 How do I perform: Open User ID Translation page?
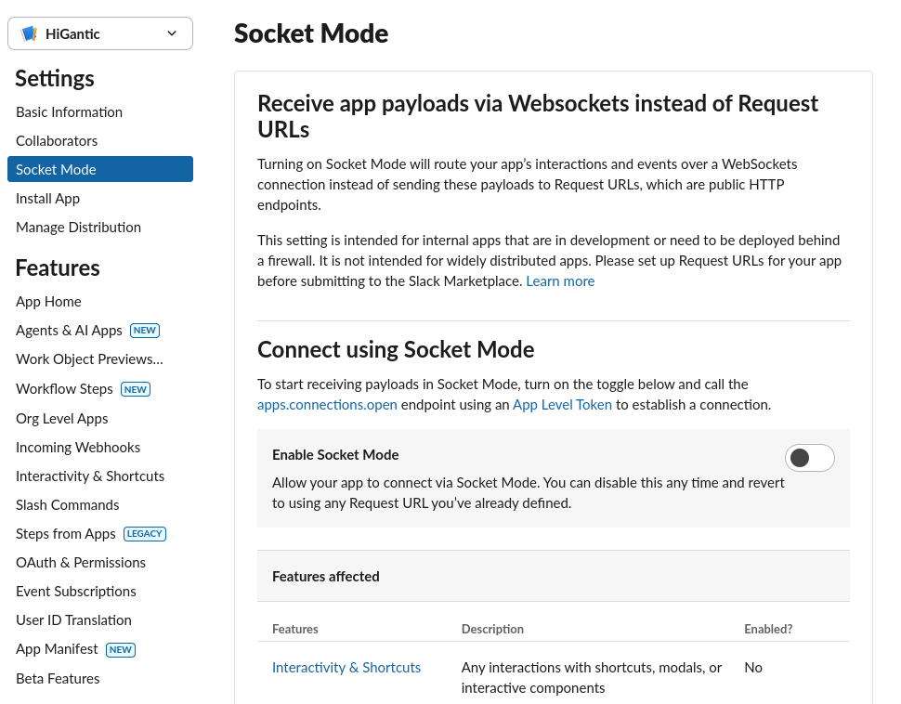click(x=73, y=620)
